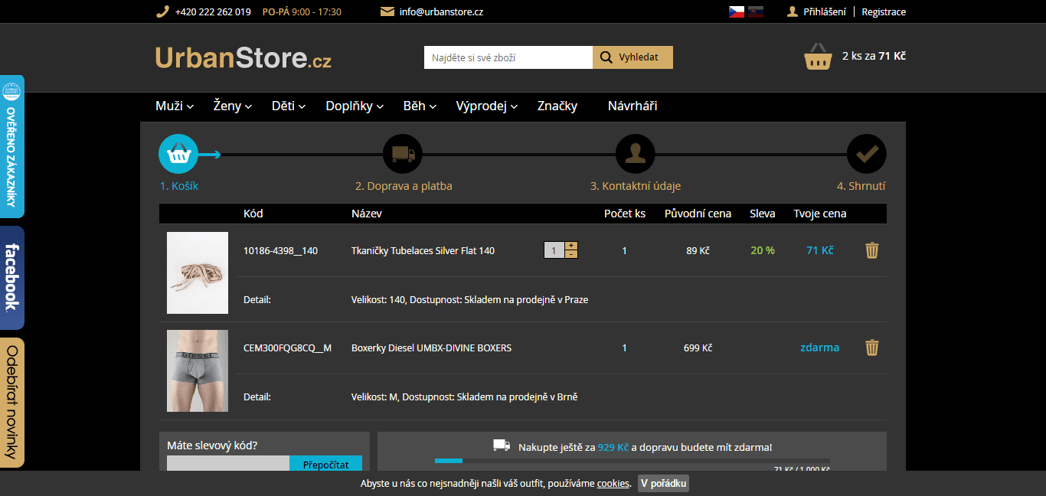Go to delivery truck step icon
The width and height of the screenshot is (1046, 496).
click(x=403, y=154)
